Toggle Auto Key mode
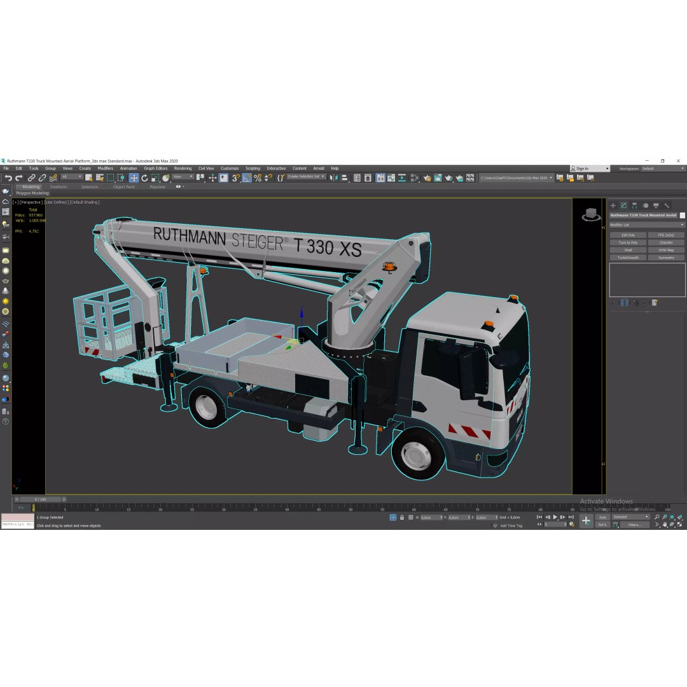This screenshot has height=687, width=687. (602, 517)
